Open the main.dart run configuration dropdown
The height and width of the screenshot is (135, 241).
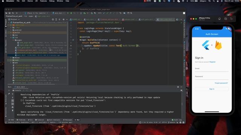[x=59, y=13]
